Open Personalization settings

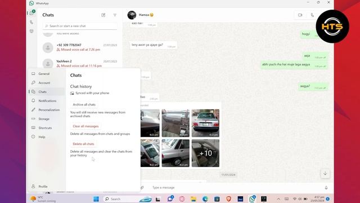tap(47, 110)
